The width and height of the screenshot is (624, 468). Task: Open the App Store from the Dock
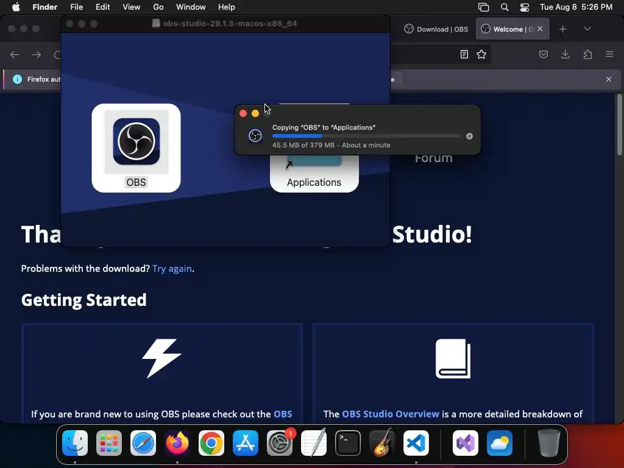[x=246, y=443]
